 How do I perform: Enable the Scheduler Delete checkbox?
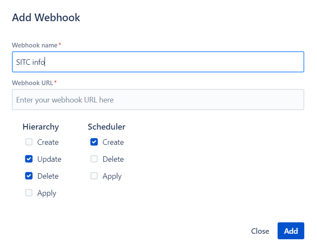[x=94, y=159]
